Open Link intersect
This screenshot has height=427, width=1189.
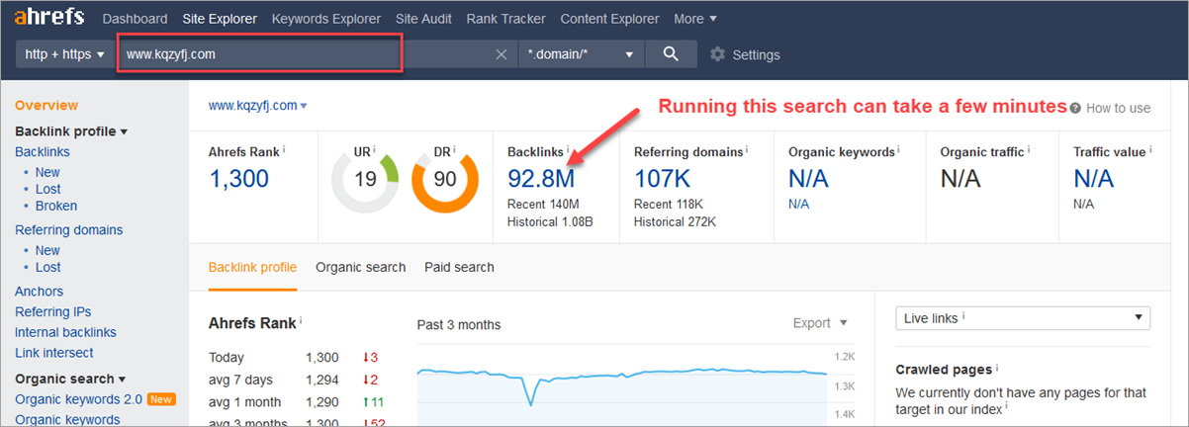coord(54,353)
